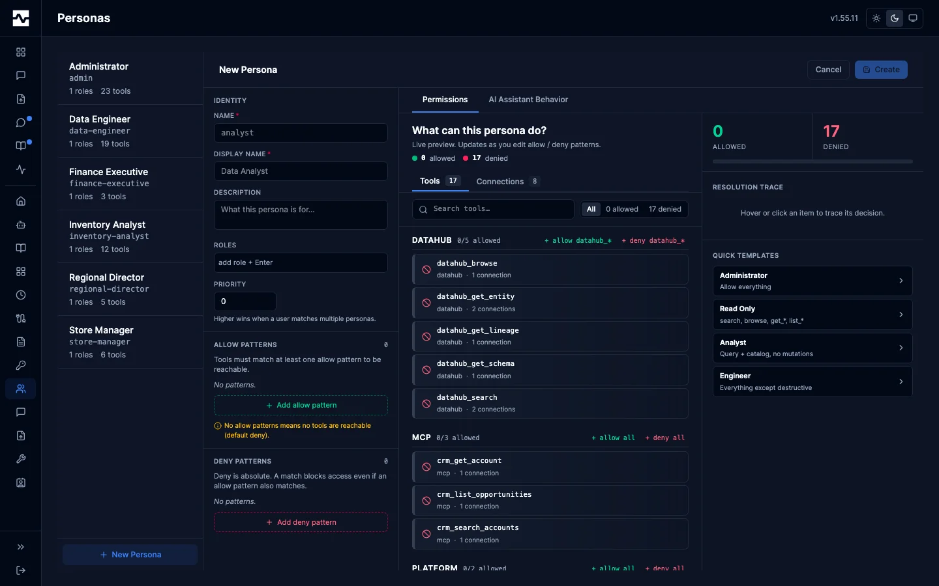Image resolution: width=939 pixels, height=586 pixels.
Task: Open the home icon in sidebar
Action: pyautogui.click(x=21, y=201)
